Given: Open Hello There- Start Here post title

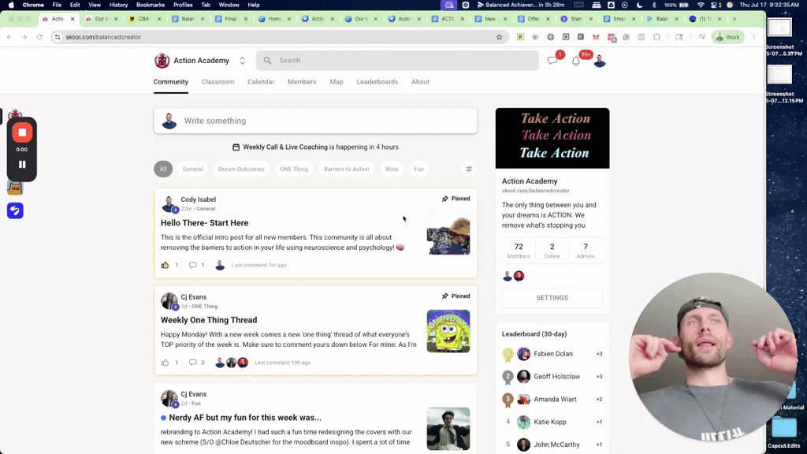Looking at the screenshot, I should point(204,223).
